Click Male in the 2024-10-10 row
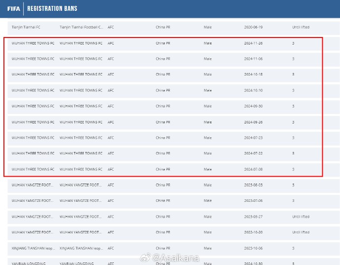 (x=208, y=90)
